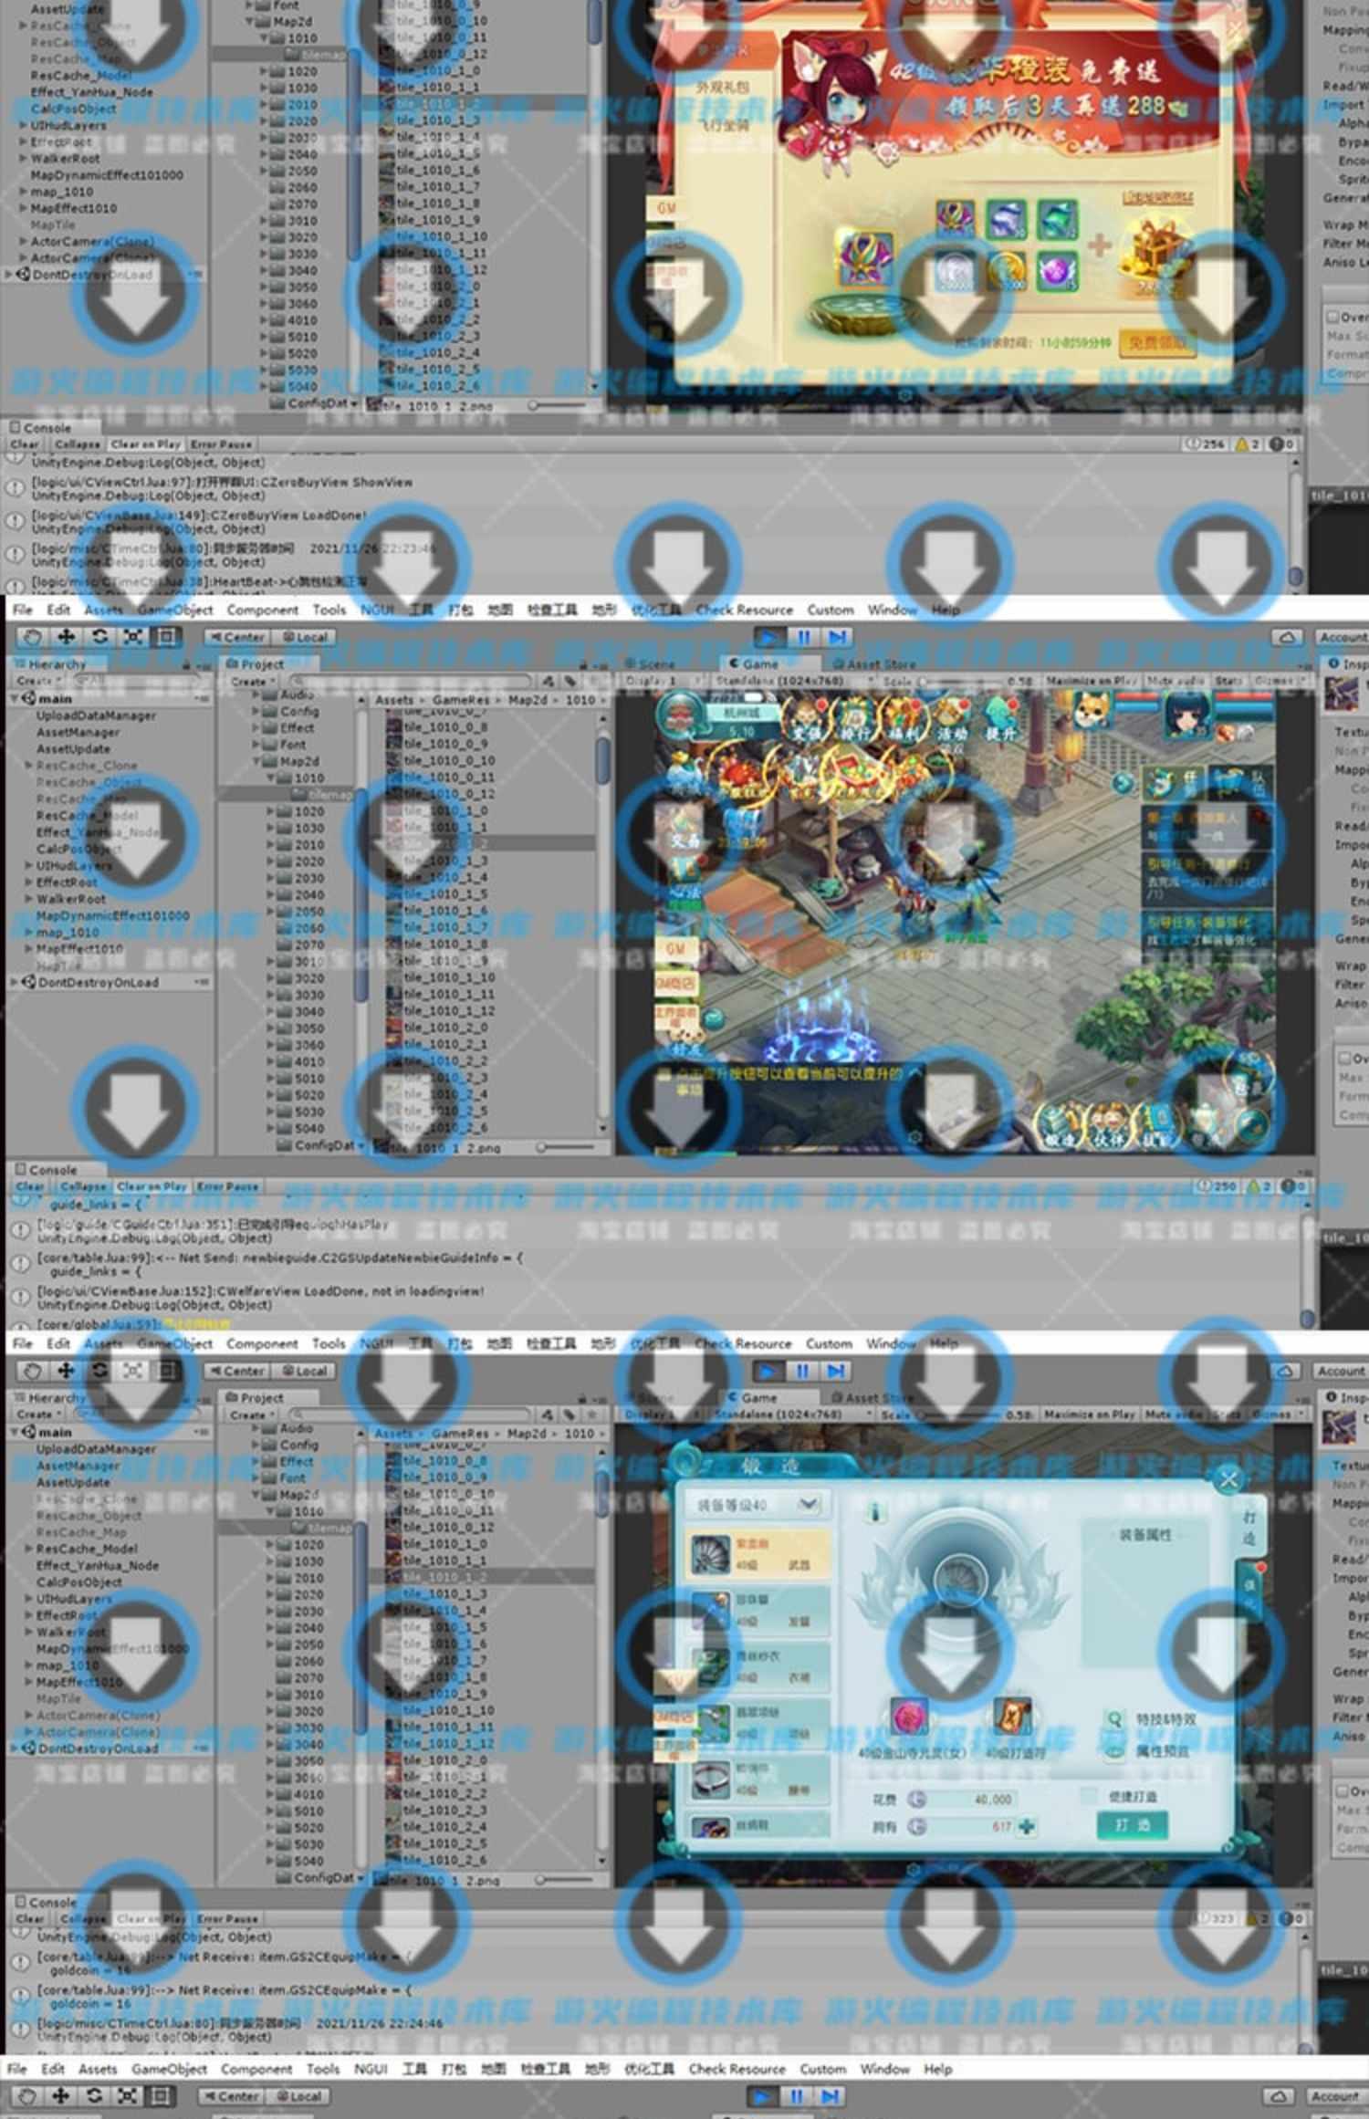Toggle Mute audio in the town-map Game view

coord(1178,681)
